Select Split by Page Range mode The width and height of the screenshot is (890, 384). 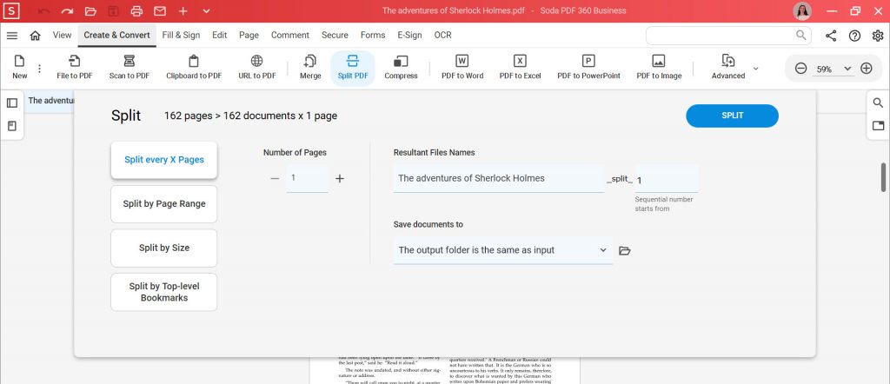(164, 204)
